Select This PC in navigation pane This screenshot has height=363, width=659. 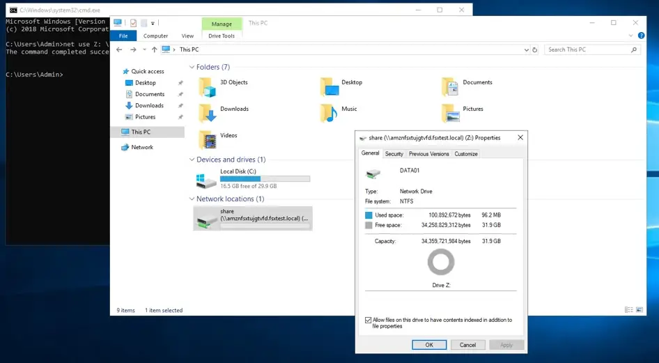click(147, 132)
